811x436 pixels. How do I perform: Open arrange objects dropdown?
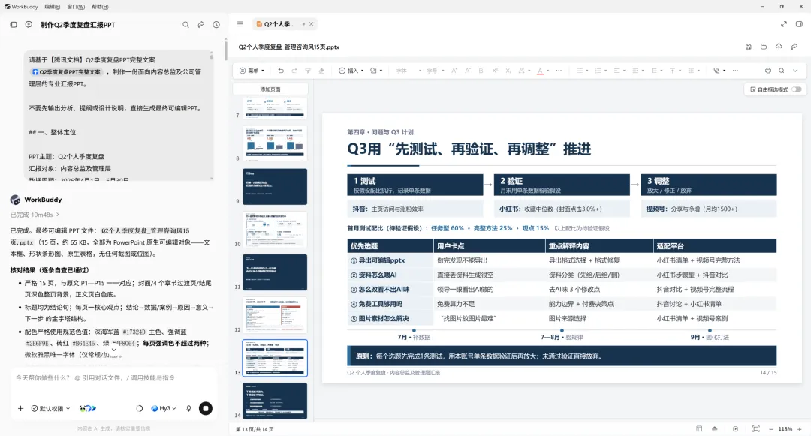click(x=719, y=71)
